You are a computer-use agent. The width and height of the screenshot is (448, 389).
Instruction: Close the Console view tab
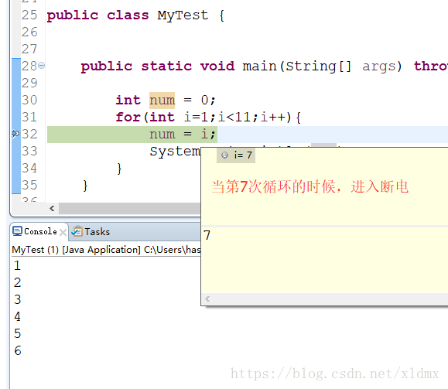63,232
